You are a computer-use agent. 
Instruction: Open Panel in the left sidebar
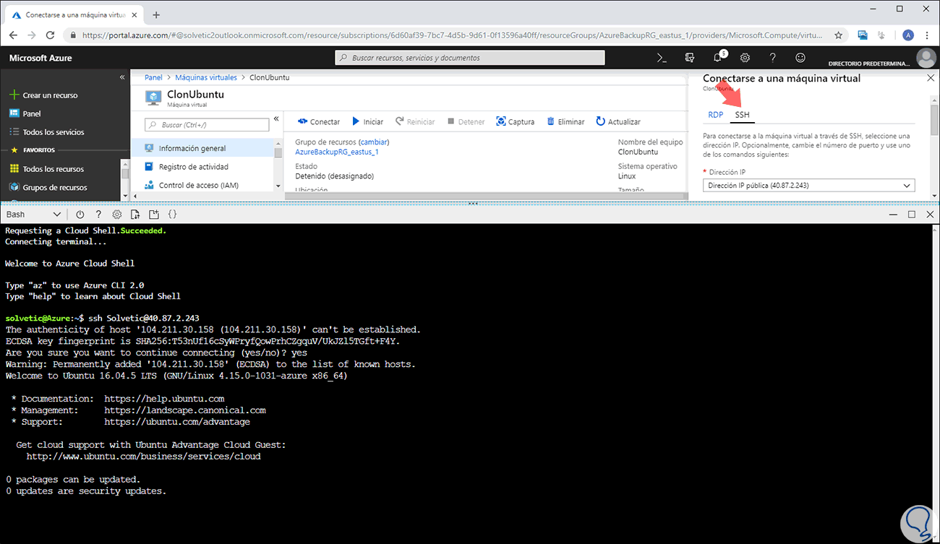(25, 113)
